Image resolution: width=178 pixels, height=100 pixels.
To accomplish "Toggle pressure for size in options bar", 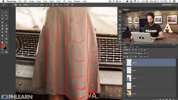I will click(x=72, y=5).
